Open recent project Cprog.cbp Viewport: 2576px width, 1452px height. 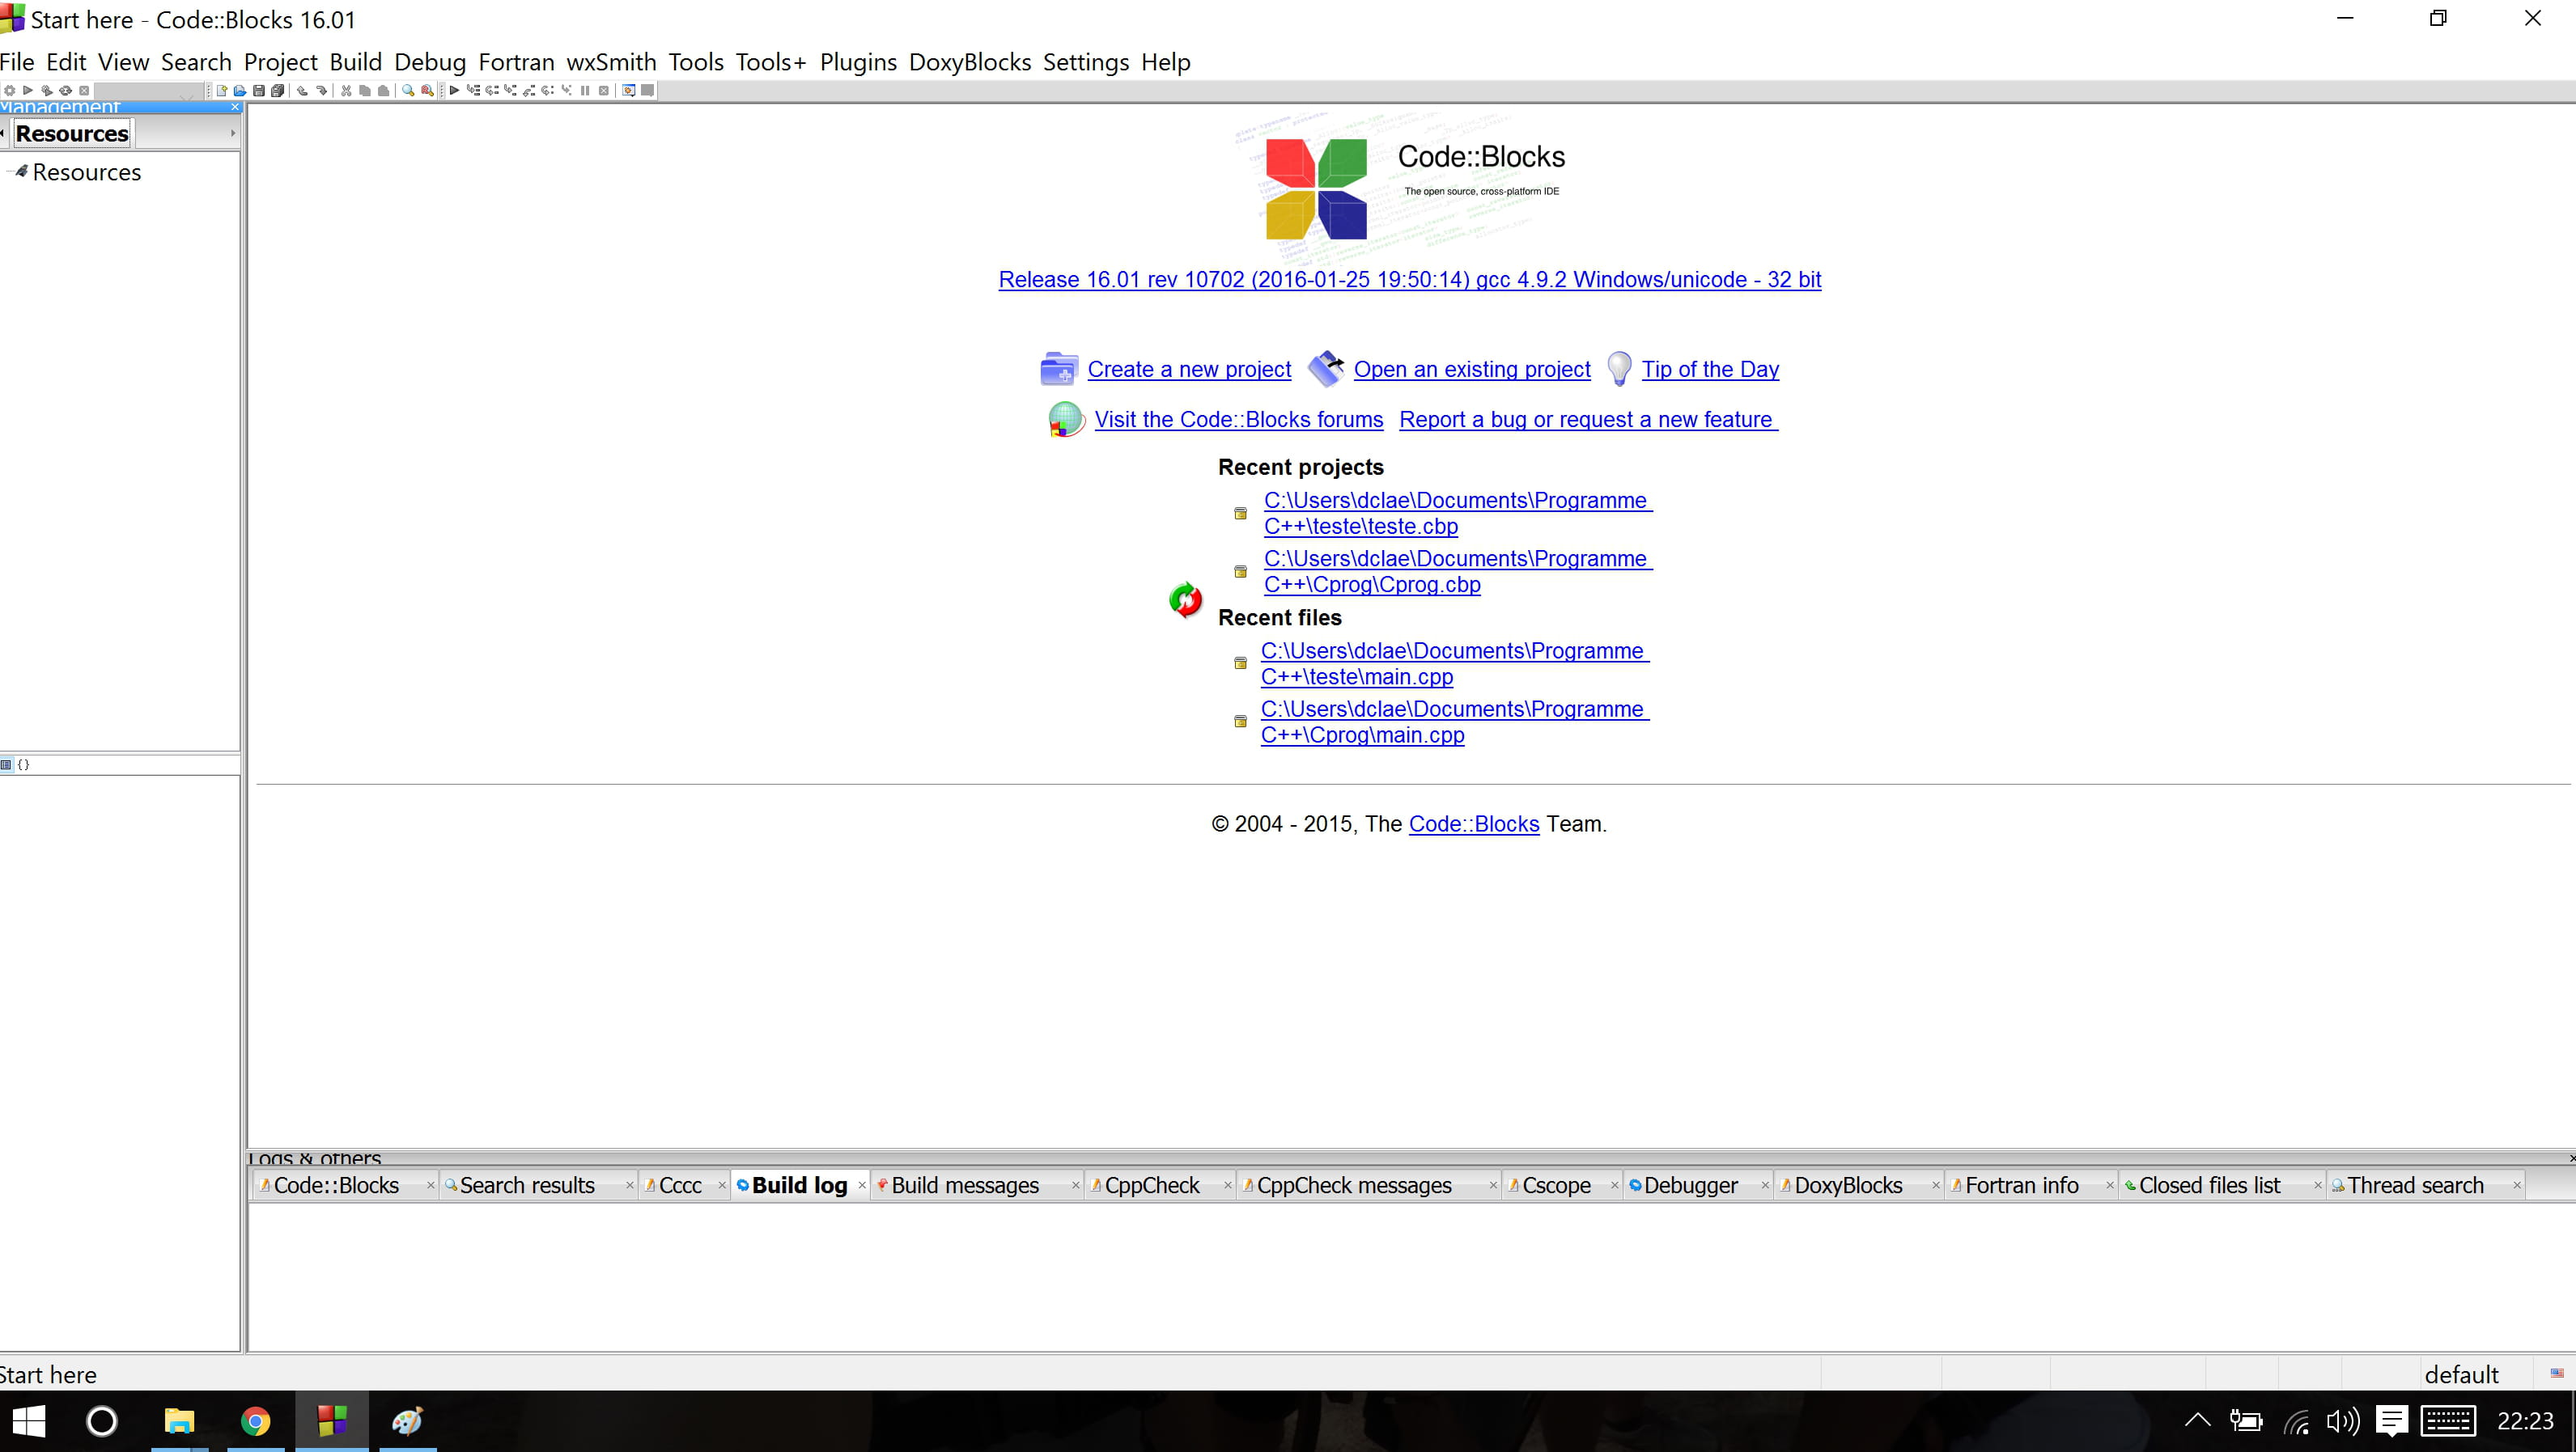click(x=1457, y=570)
